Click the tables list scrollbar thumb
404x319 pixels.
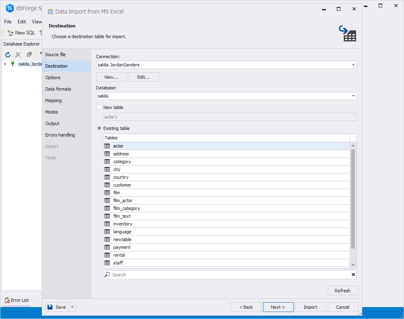tap(353, 199)
